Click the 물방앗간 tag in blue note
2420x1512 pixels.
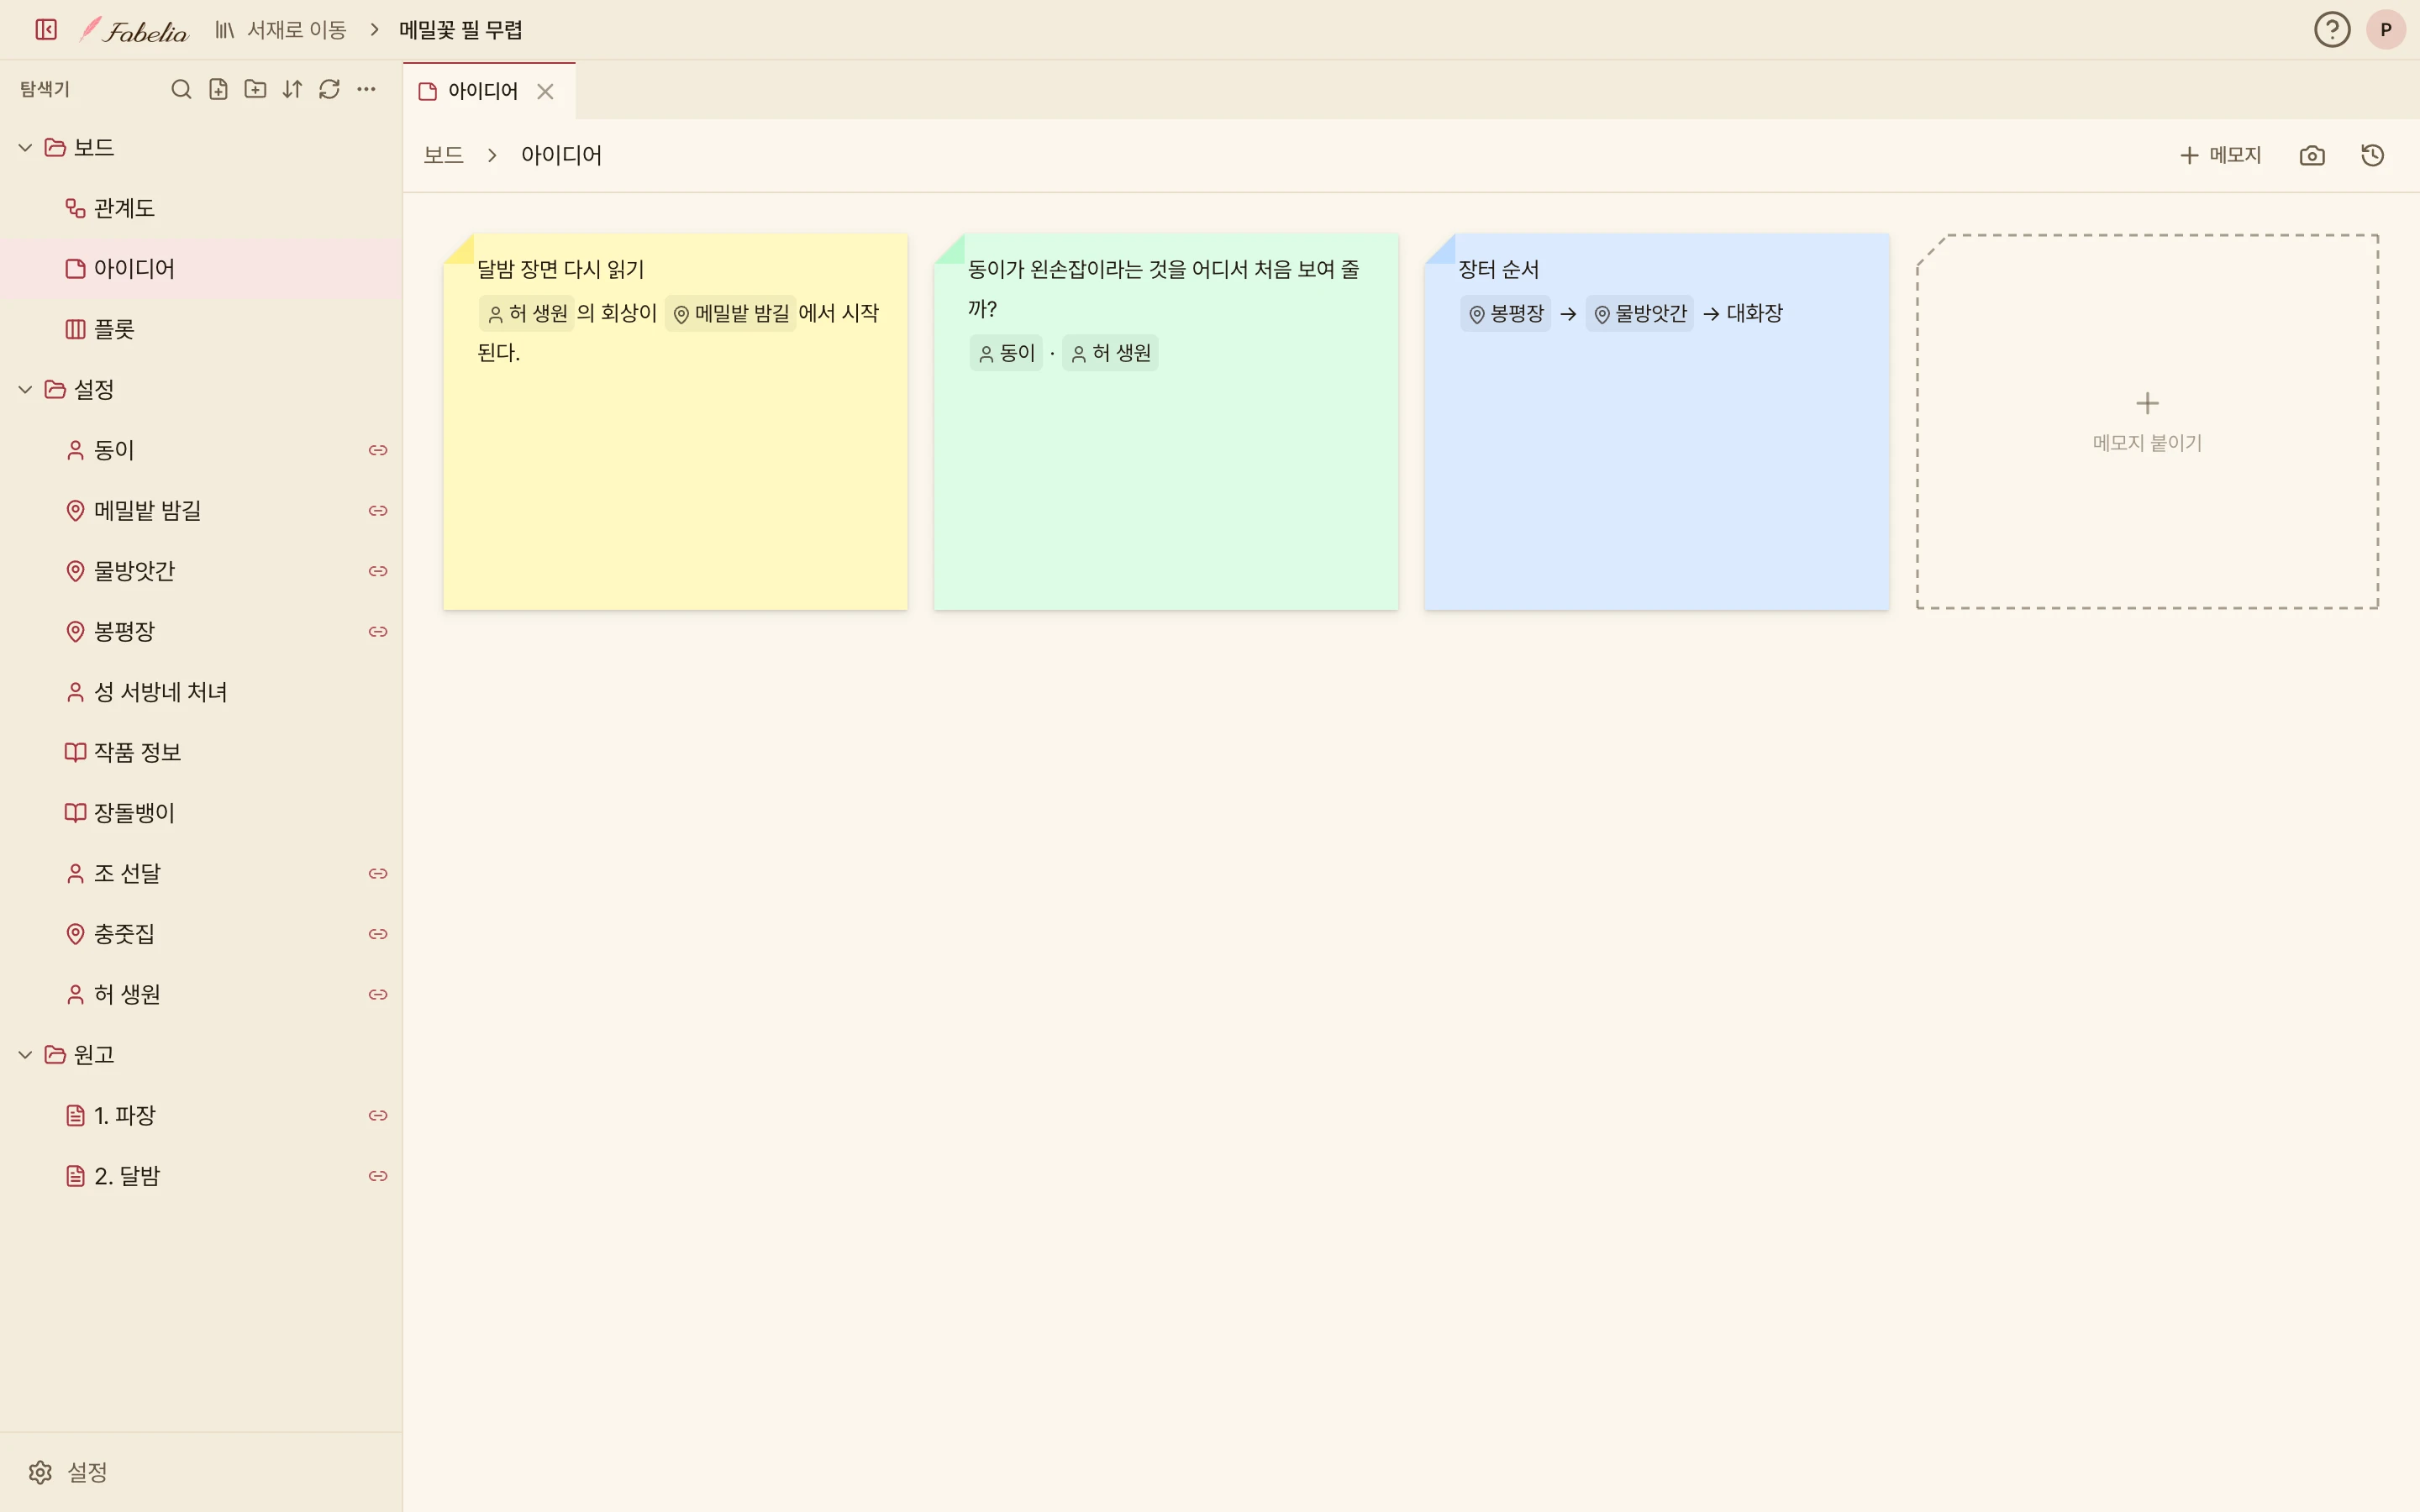point(1639,313)
